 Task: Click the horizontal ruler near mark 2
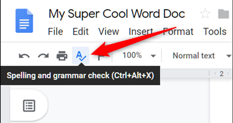coord(221,74)
